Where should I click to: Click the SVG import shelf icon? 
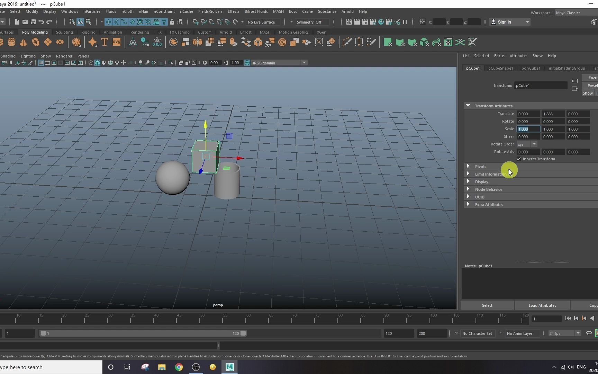[x=117, y=42]
